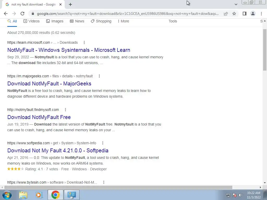Click the browser forward arrow
The width and height of the screenshot is (267, 200).
(14, 14)
